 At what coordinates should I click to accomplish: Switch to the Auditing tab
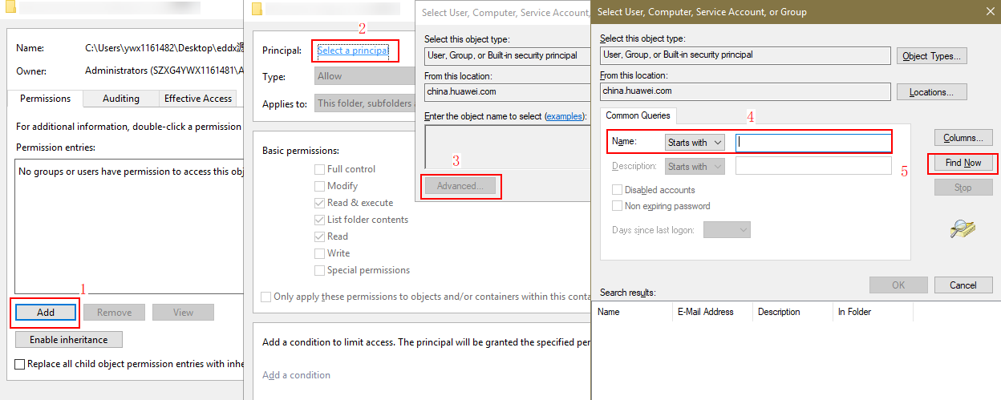121,99
